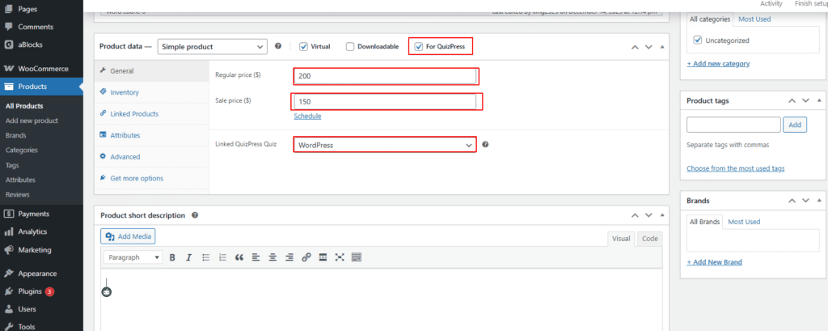Click Add new category link
Screen dimensions: 828x331
click(718, 63)
